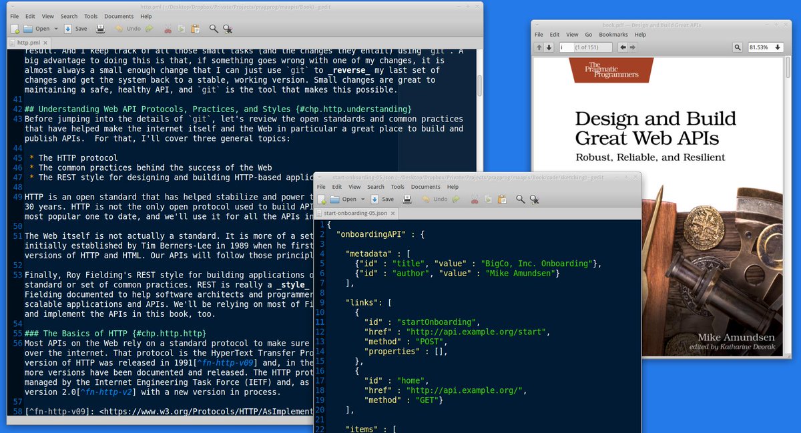The image size is (801, 433).
Task: Open Documents menu in start-onboarding-05.json window
Action: [x=425, y=187]
